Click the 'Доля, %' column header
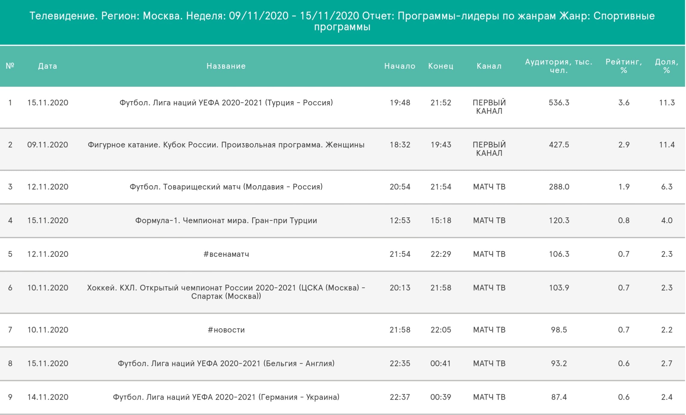686x415 pixels. tap(666, 66)
